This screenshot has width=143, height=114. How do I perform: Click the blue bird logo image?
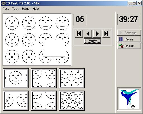(x=129, y=99)
